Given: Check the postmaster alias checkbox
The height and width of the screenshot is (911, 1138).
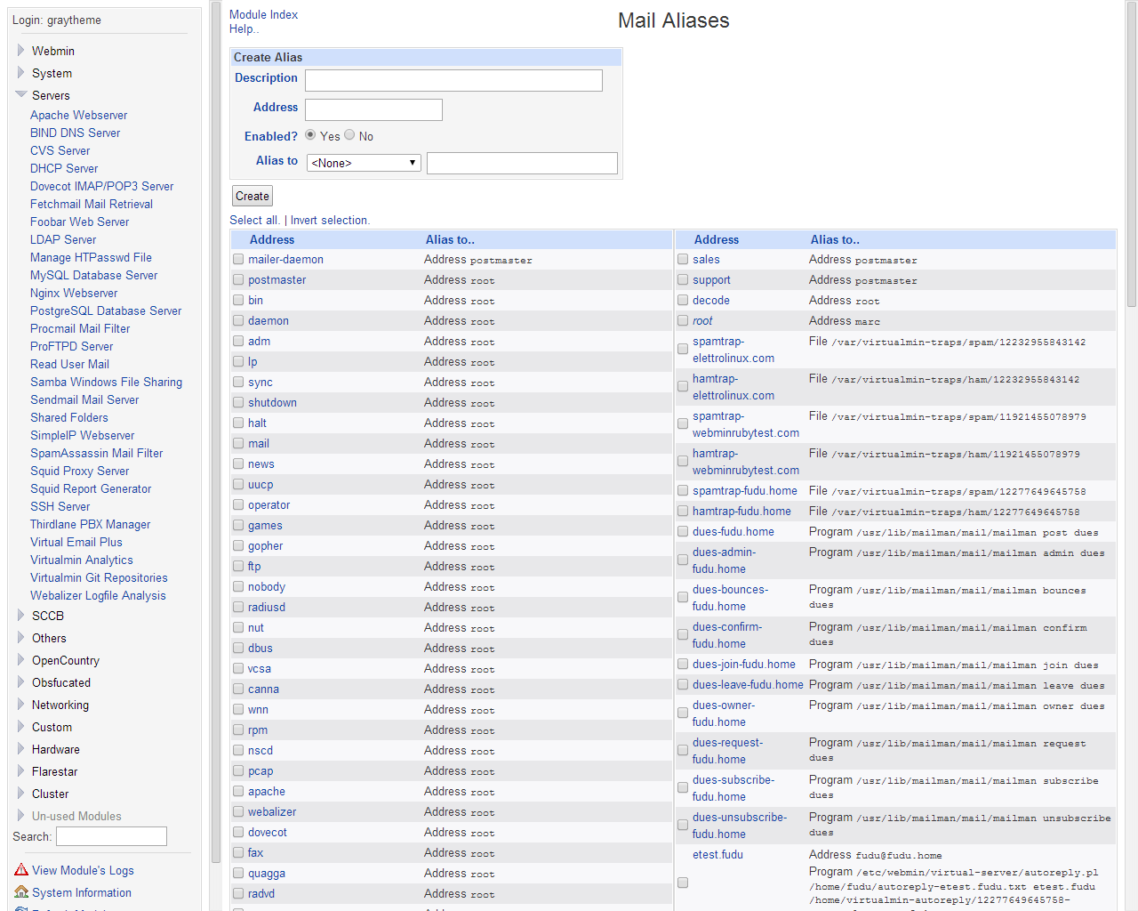Looking at the screenshot, I should pos(238,280).
